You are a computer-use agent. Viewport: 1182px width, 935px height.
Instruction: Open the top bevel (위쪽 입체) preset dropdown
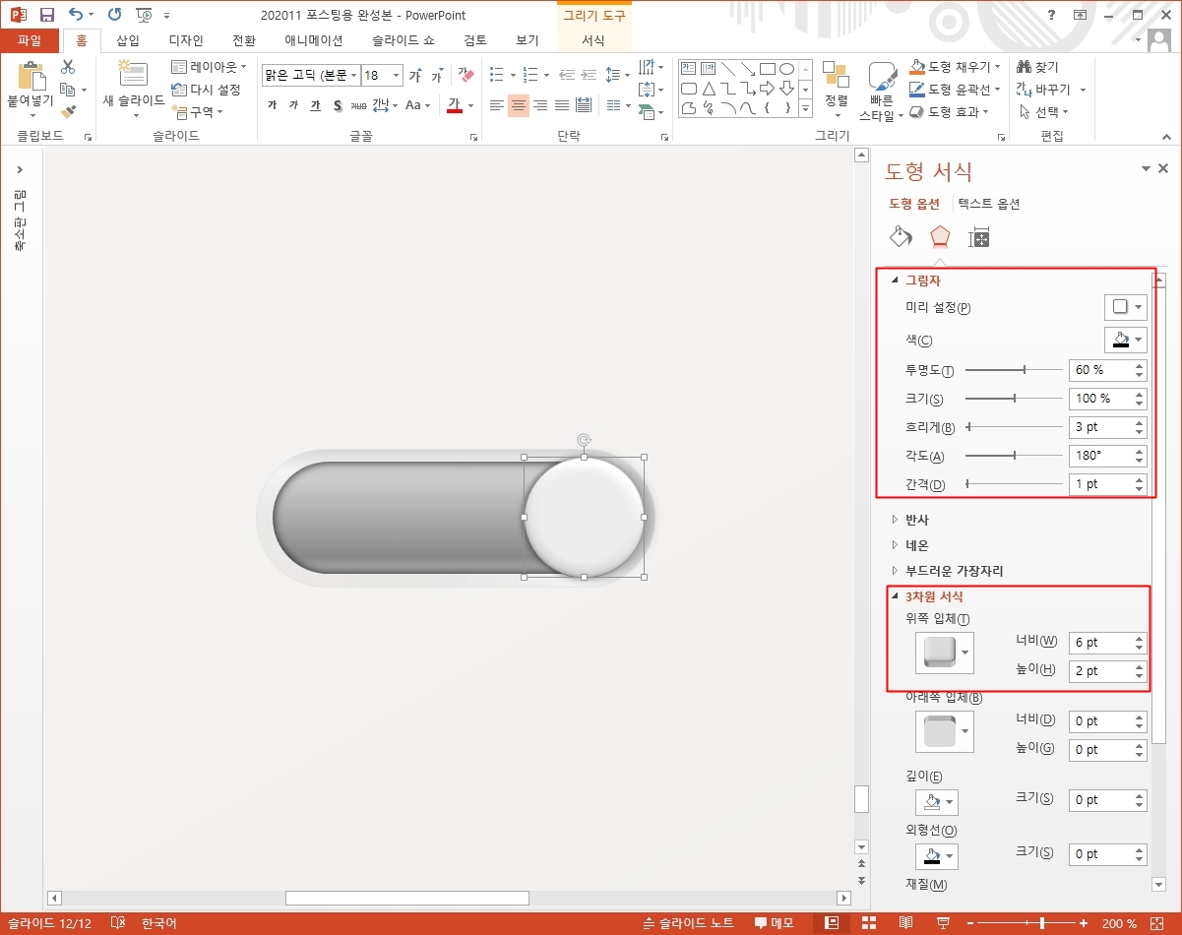(945, 653)
